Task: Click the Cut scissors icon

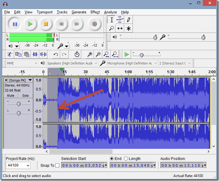Action: 10,54
